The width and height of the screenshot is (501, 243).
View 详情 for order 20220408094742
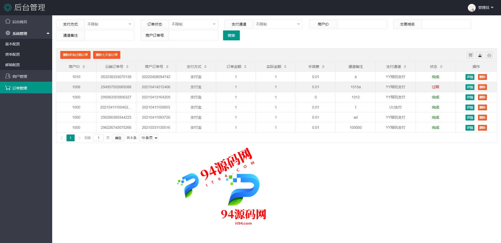[x=470, y=77]
